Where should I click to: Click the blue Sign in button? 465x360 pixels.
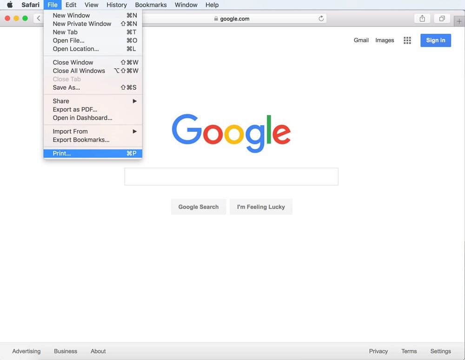pos(436,40)
